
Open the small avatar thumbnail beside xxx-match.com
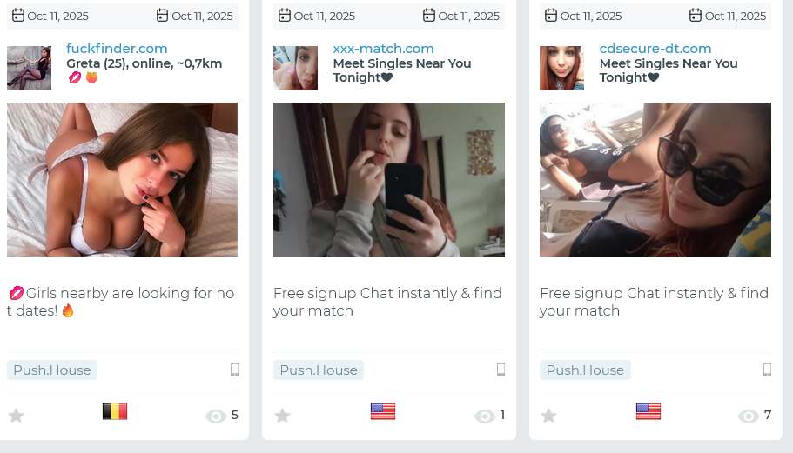point(295,69)
